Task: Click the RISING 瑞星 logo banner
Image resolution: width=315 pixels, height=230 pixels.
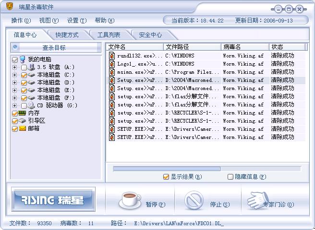Action: (x=53, y=199)
